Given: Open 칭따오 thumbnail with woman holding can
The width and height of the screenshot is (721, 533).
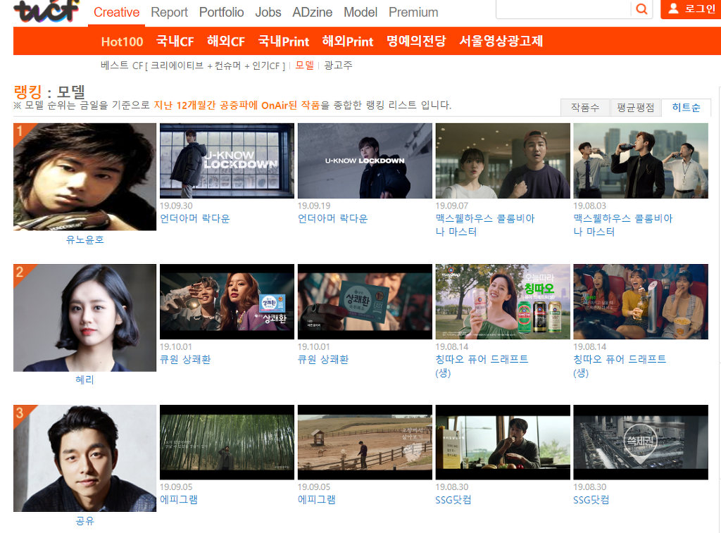Looking at the screenshot, I should pyautogui.click(x=503, y=301).
